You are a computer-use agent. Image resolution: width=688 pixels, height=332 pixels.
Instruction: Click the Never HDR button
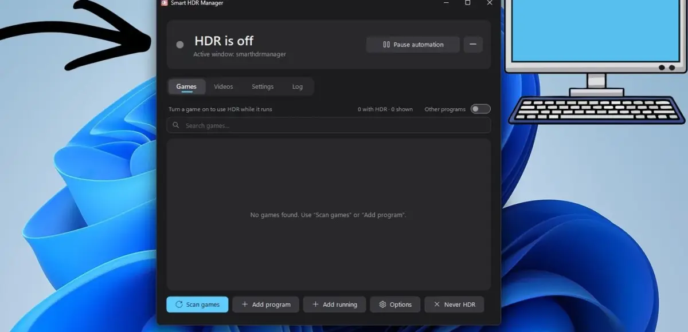[454, 305]
